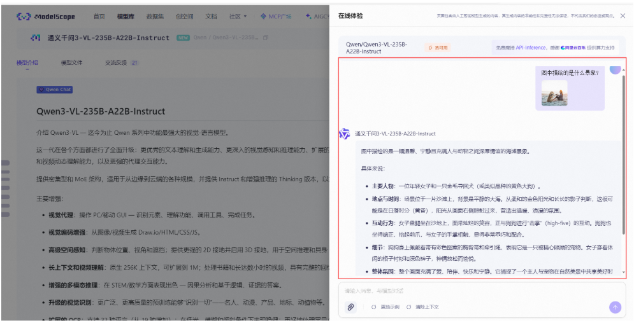This screenshot has height=325, width=634.
Task: Open the 模型库 navigation item
Action: coord(126,17)
